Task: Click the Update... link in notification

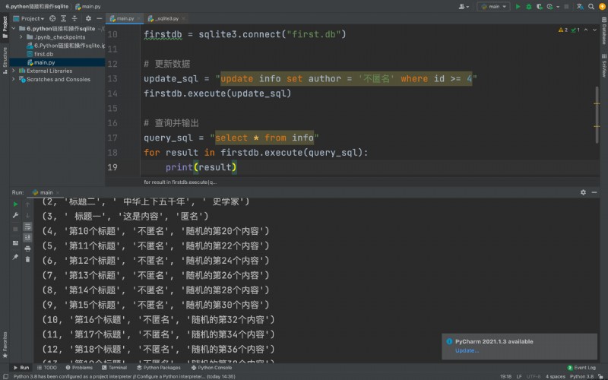Action: pos(467,350)
